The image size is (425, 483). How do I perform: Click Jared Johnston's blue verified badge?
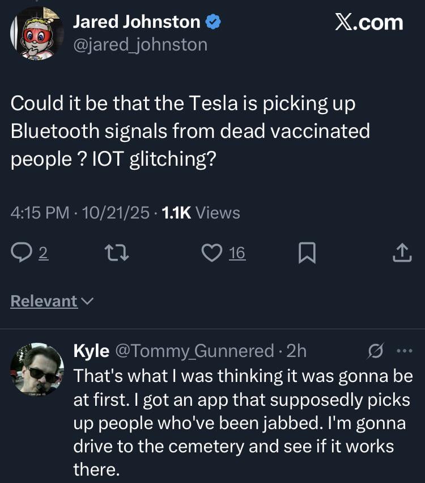(212, 22)
